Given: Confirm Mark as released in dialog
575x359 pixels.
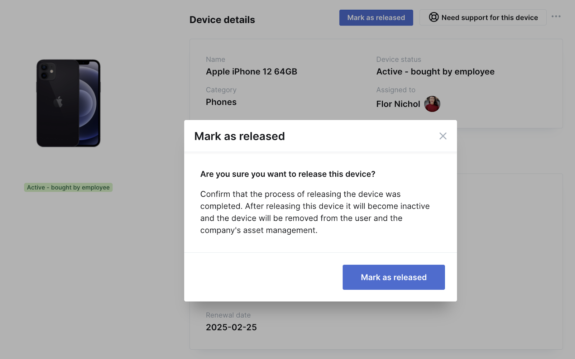Looking at the screenshot, I should (x=394, y=277).
